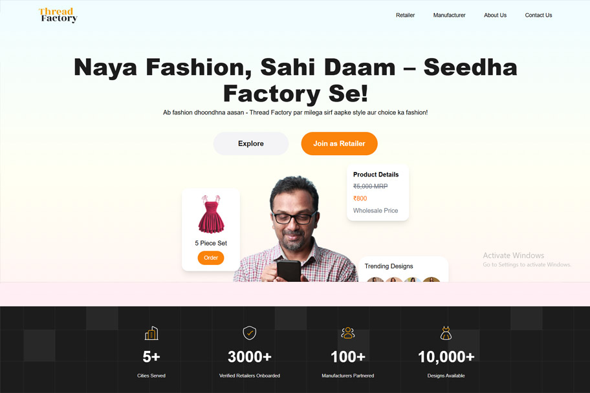The image size is (590, 393).
Task: Click the orange Order button
Action: pyautogui.click(x=211, y=258)
